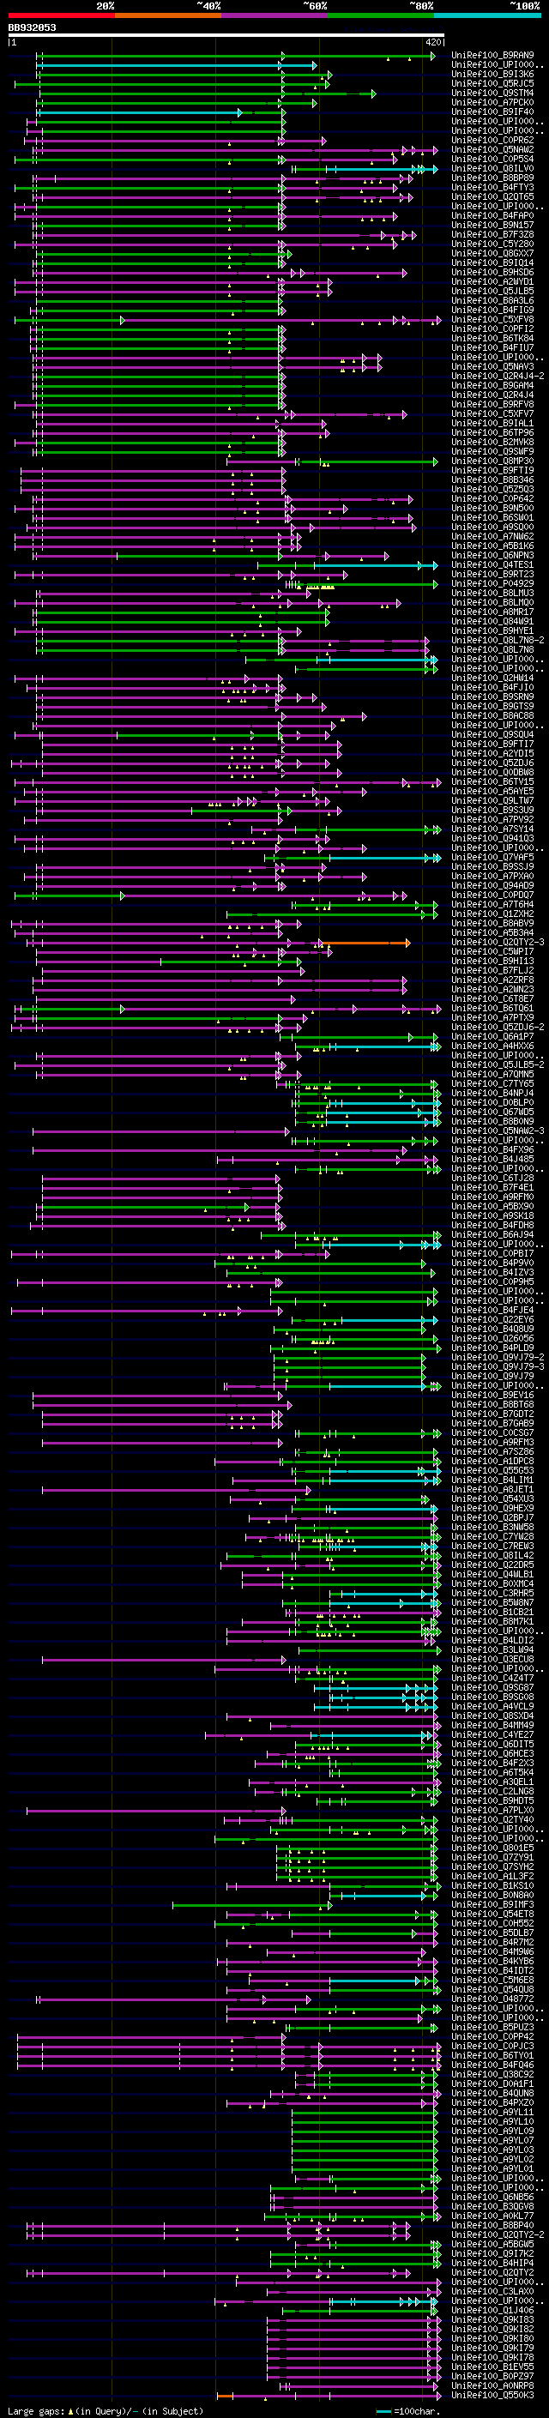Viewport: 549px width, 2418px height.
Task: Select label UniRef100_B6TY01
Action: pos(492,2057)
